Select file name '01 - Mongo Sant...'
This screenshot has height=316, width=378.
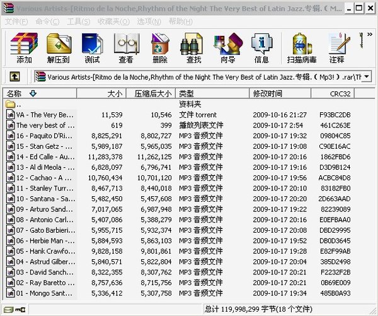(44, 293)
